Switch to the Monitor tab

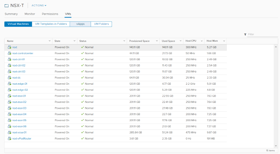click(x=30, y=14)
